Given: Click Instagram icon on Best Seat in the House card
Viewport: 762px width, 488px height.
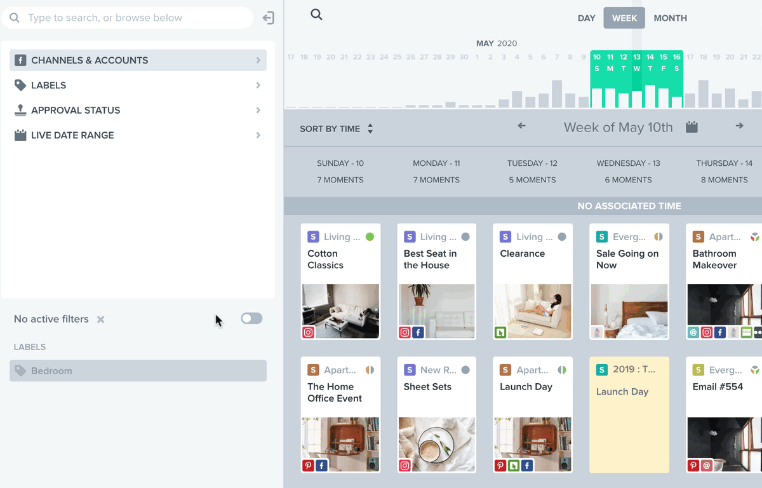Looking at the screenshot, I should point(404,332).
